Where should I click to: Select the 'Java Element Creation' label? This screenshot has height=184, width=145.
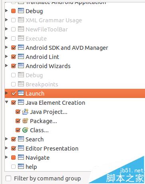(x=56, y=103)
